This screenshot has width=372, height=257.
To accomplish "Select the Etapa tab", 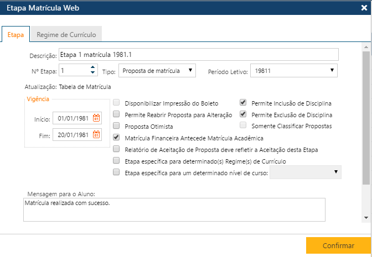I will (x=15, y=34).
